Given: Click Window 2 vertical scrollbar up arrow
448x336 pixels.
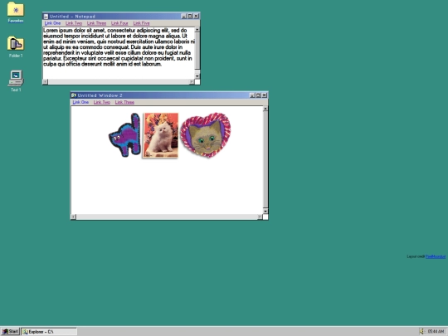Looking at the screenshot, I should [265, 109].
